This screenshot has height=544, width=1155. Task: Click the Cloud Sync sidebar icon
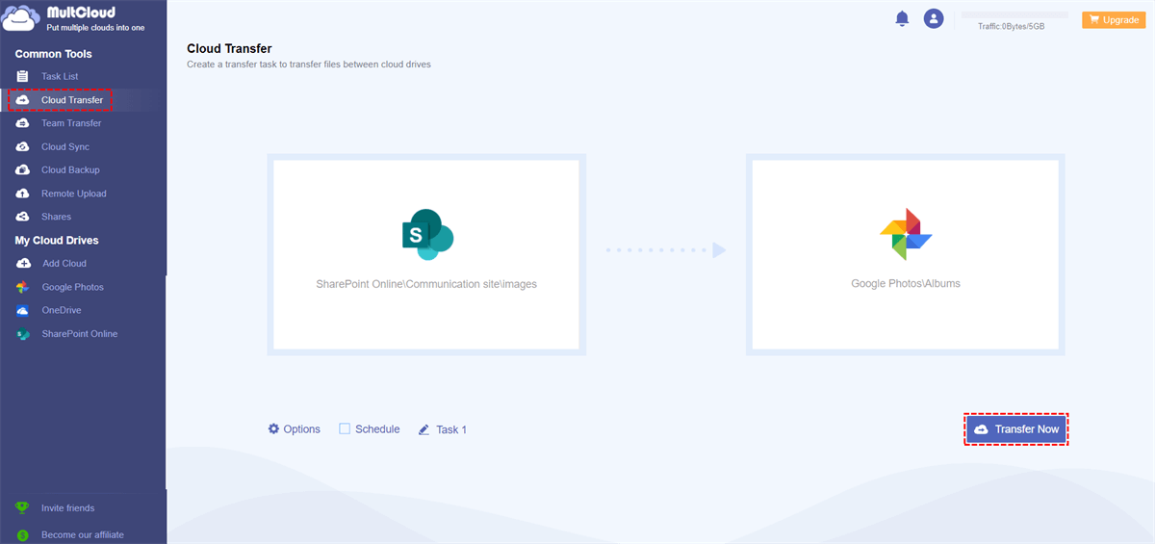pos(22,147)
